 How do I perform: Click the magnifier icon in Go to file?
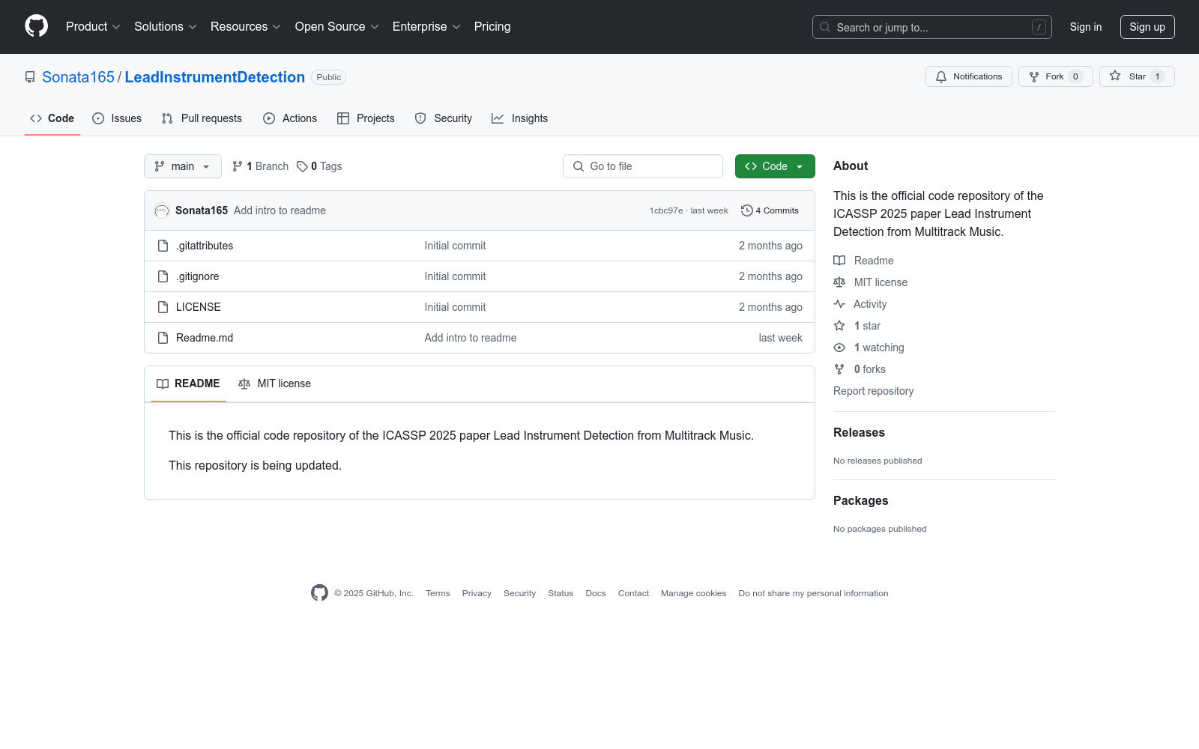pos(579,166)
